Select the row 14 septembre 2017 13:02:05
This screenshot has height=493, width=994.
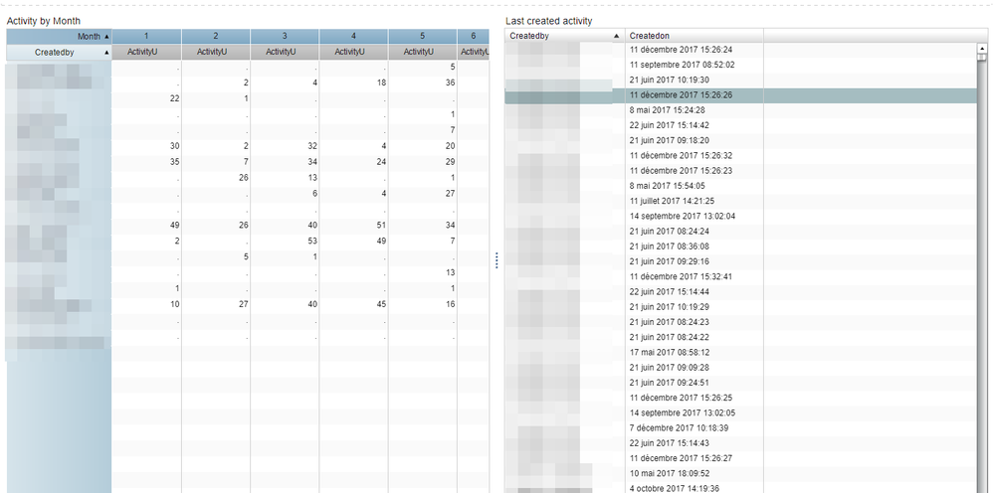(x=741, y=413)
